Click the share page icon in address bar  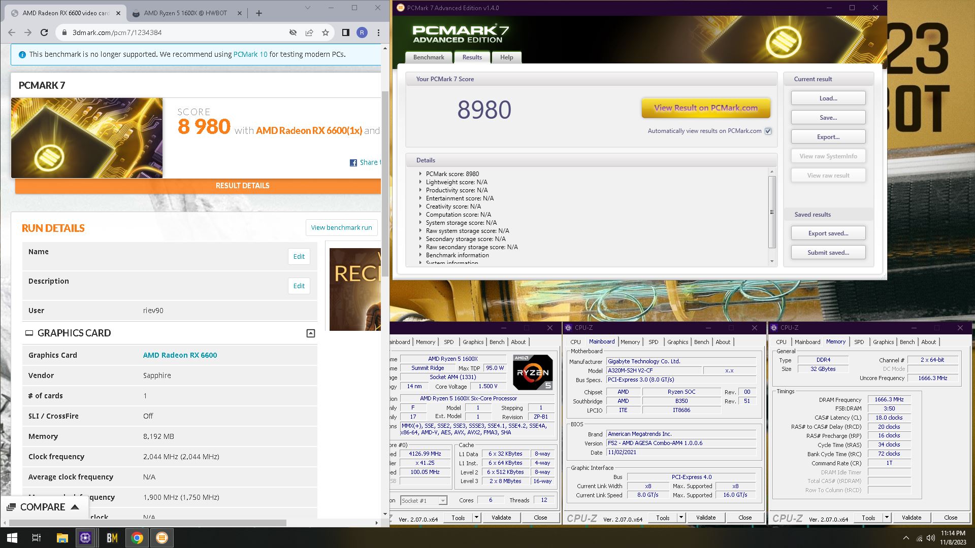(x=309, y=32)
